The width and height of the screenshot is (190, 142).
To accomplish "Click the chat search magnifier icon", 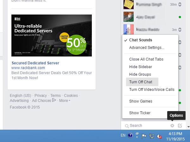I will 127,126.
